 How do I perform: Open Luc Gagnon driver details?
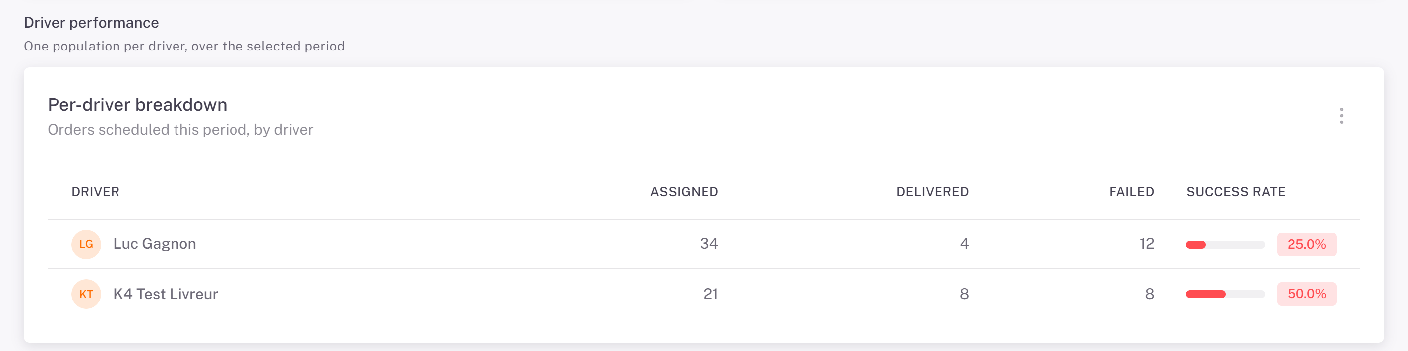(155, 244)
